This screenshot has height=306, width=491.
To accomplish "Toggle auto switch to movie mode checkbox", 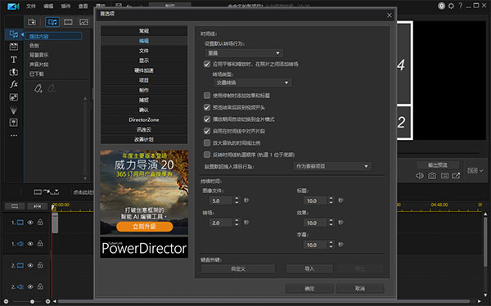I will pos(207,119).
